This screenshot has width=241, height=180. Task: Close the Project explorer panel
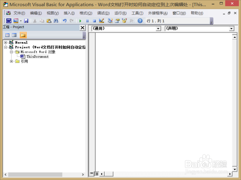pyautogui.click(x=83, y=28)
